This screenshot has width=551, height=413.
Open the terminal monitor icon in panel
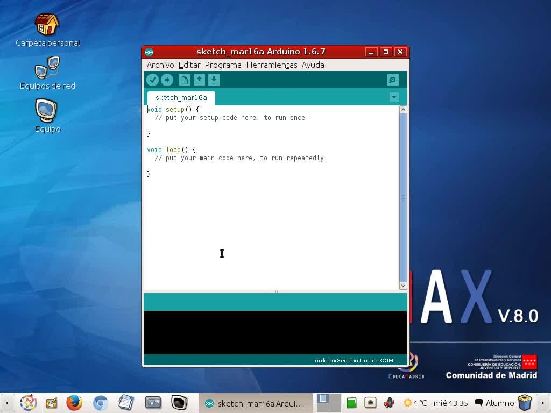point(179,403)
